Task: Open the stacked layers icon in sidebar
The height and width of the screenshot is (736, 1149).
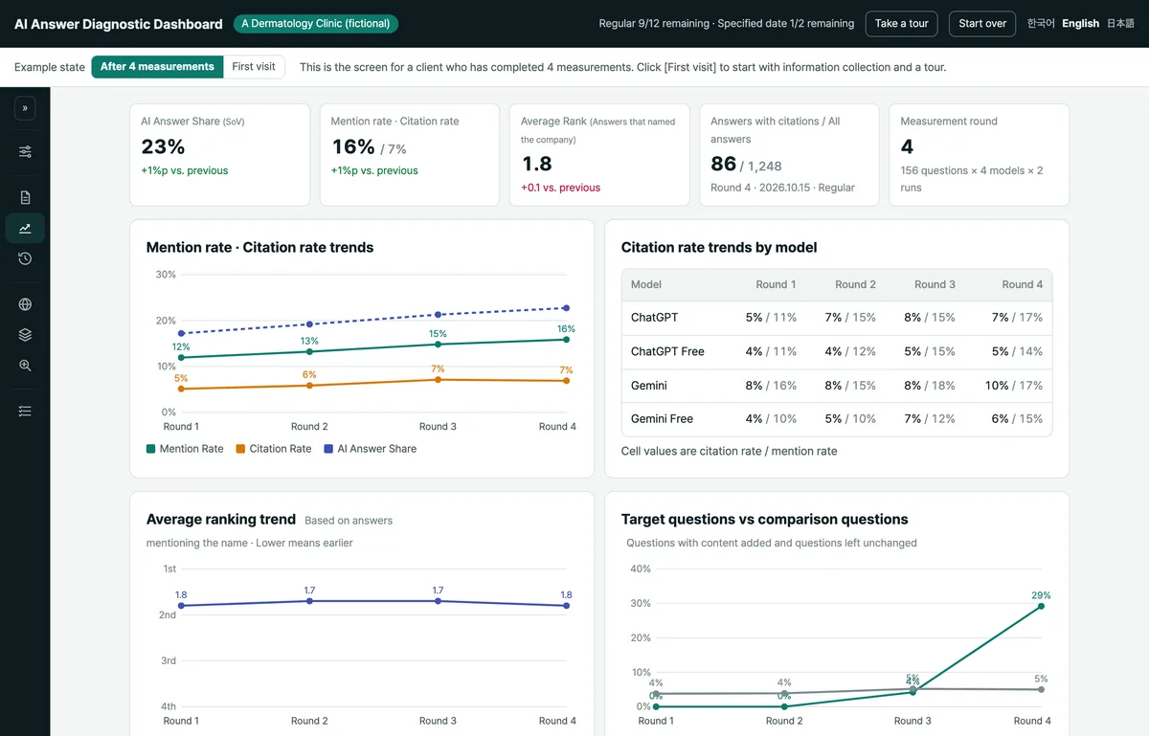Action: point(25,335)
